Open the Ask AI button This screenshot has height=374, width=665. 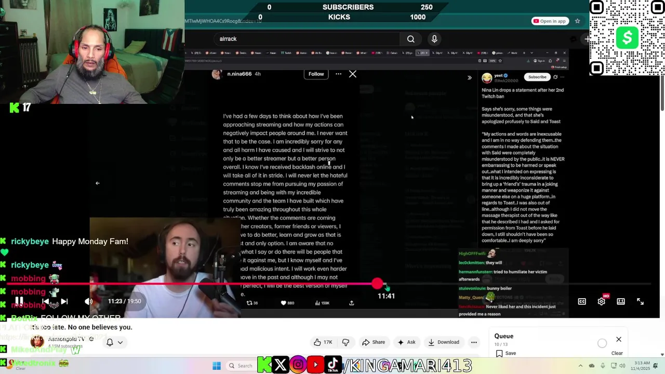[x=406, y=342]
